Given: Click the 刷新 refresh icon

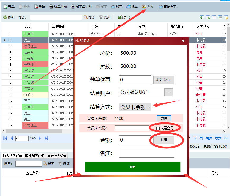Looking at the screenshot, I should coord(5,17).
